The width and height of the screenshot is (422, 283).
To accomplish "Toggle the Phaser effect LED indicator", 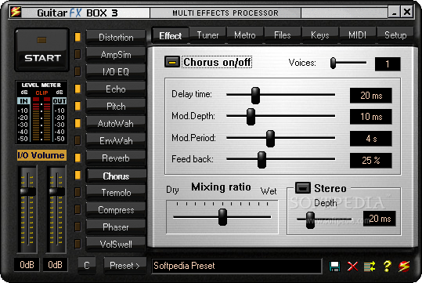I will click(x=78, y=227).
